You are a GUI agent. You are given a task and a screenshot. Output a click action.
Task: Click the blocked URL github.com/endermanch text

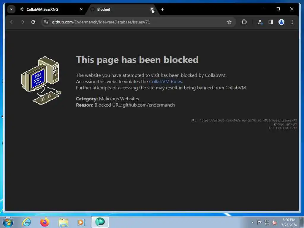tap(149, 105)
